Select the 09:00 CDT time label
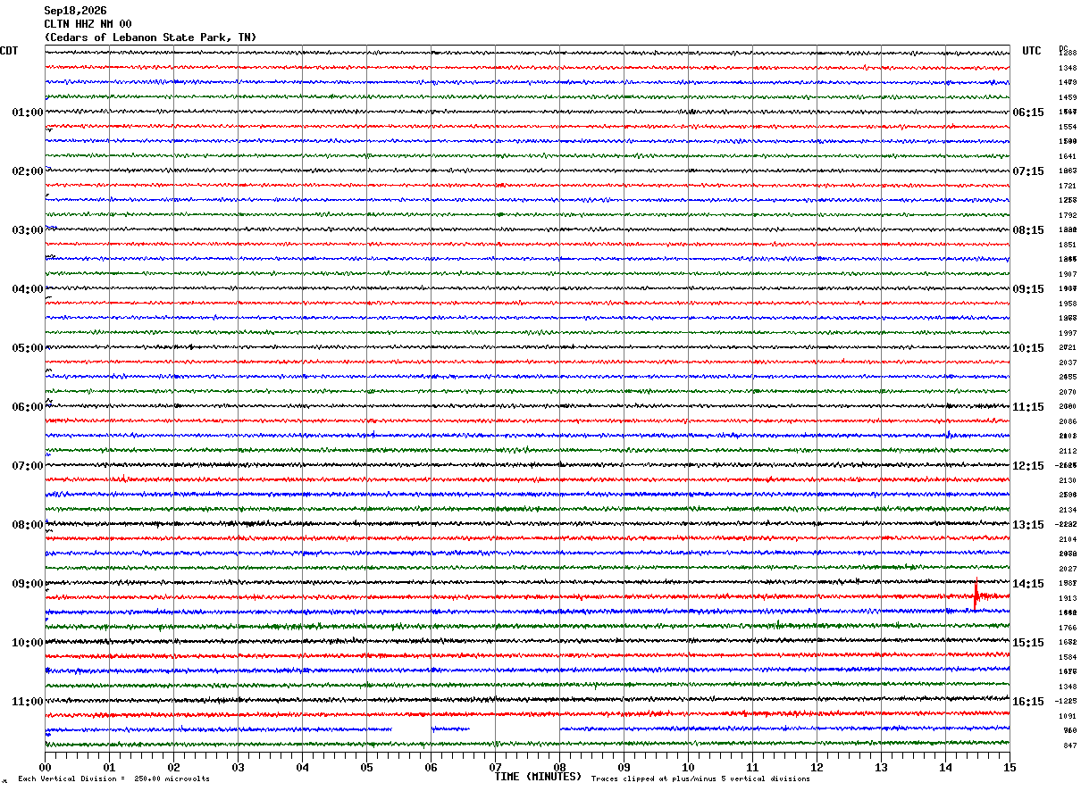This screenshot has height=791, width=1081. [28, 584]
